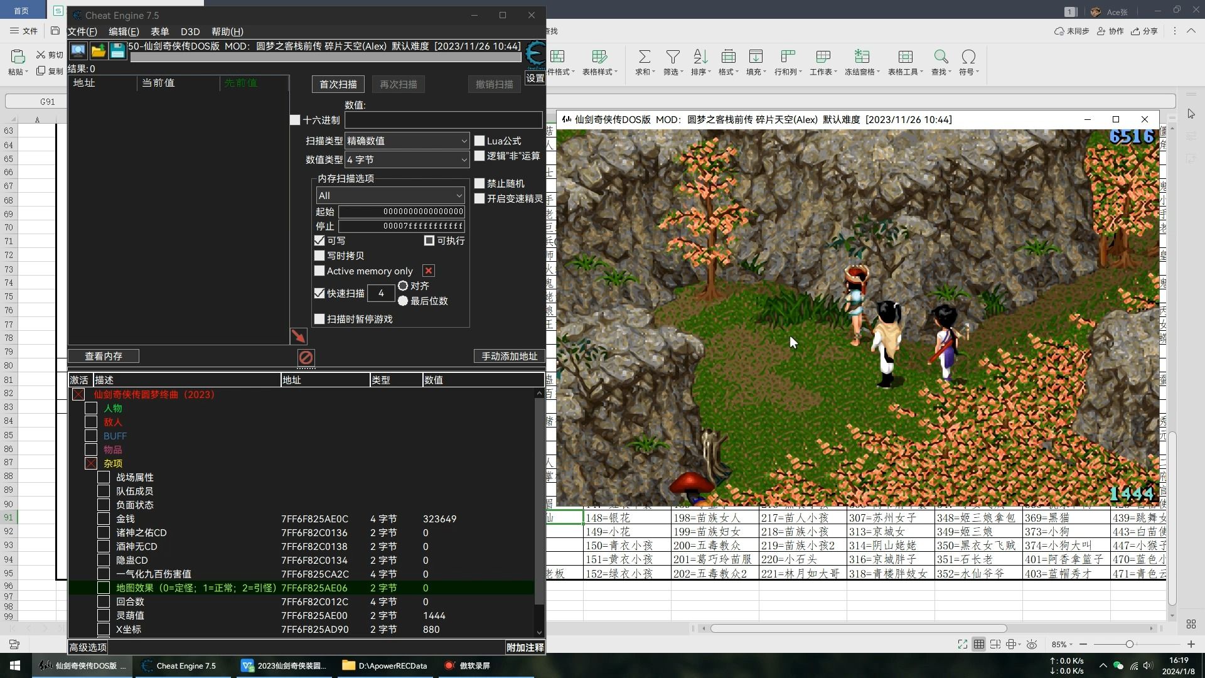Click the 求和 sum icon in the spreadsheet

(x=645, y=57)
